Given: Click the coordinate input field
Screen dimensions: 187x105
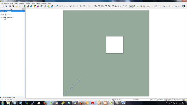Looking at the screenshot, I should 136,100.
